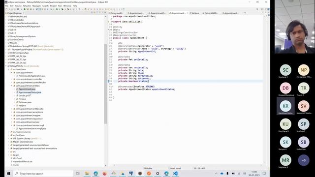
Task: Open the Windows Start menu
Action: click(x=9, y=174)
